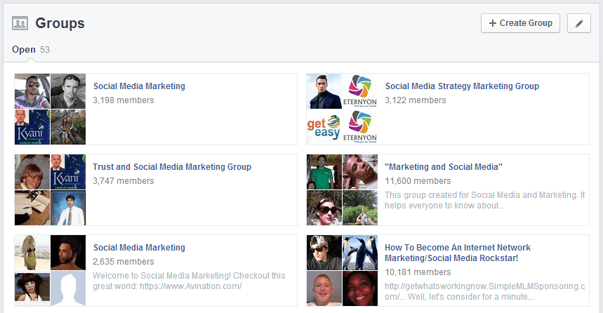Click the get easy logo thumbnail
The height and width of the screenshot is (313, 603).
point(324,127)
